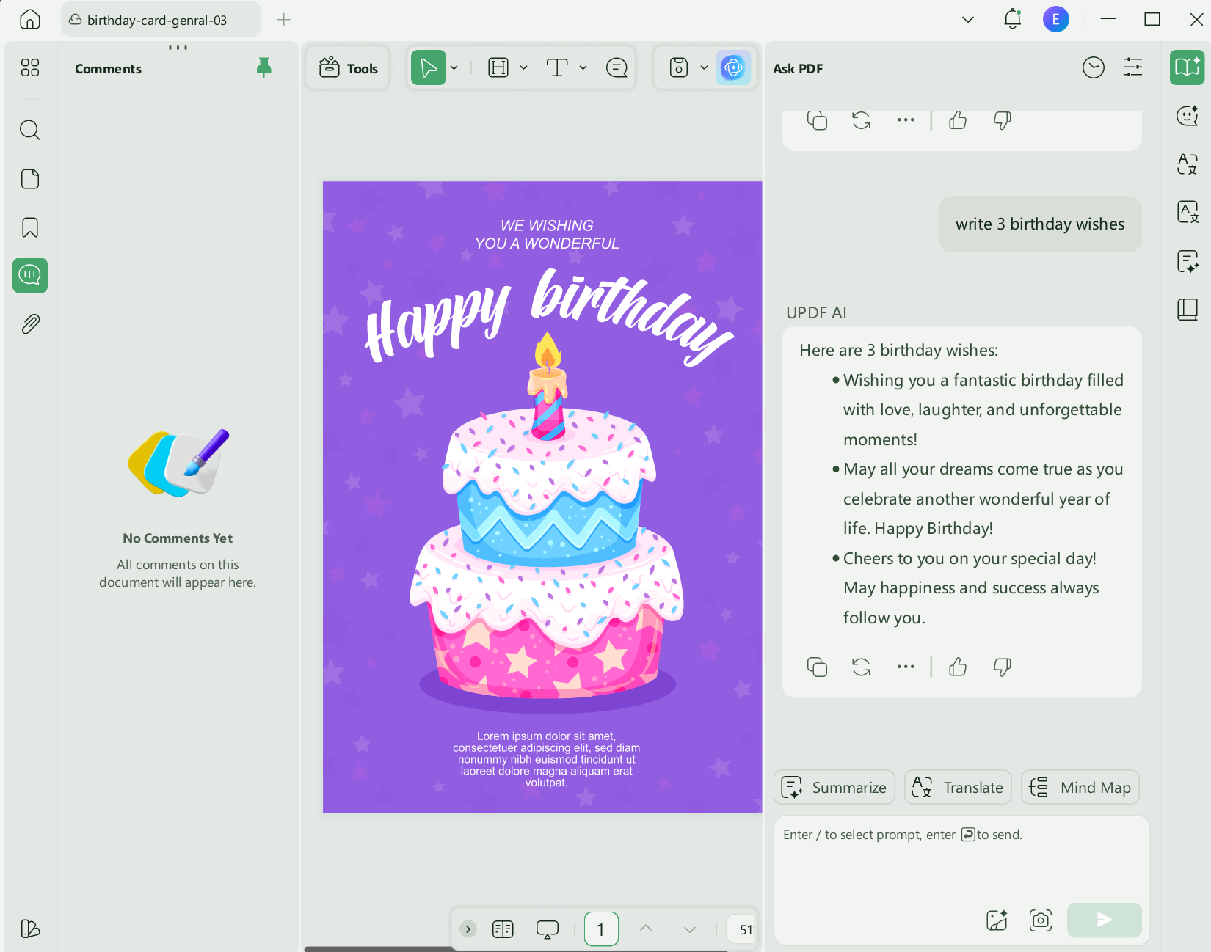The width and height of the screenshot is (1211, 952).
Task: Toggle the Comments panel icon
Action: (30, 275)
